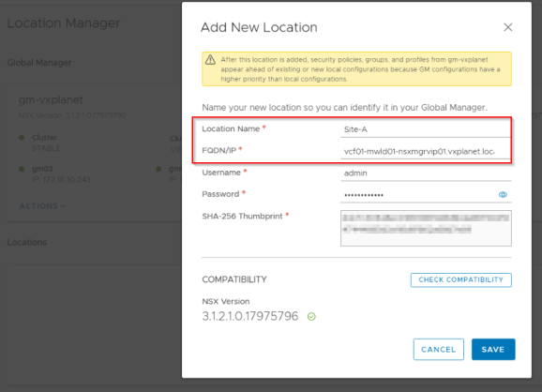The height and width of the screenshot is (392, 542).
Task: Open the ACTIONS dropdown for gm-vxplanet
Action: coord(42,206)
